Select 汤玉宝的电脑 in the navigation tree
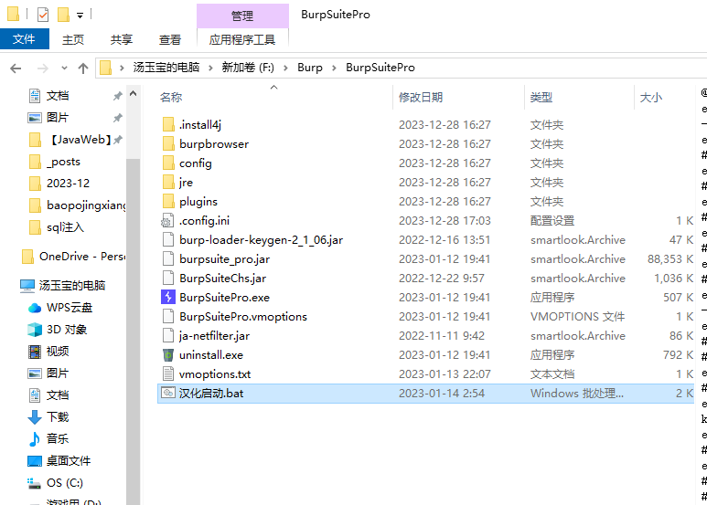 tap(63, 285)
